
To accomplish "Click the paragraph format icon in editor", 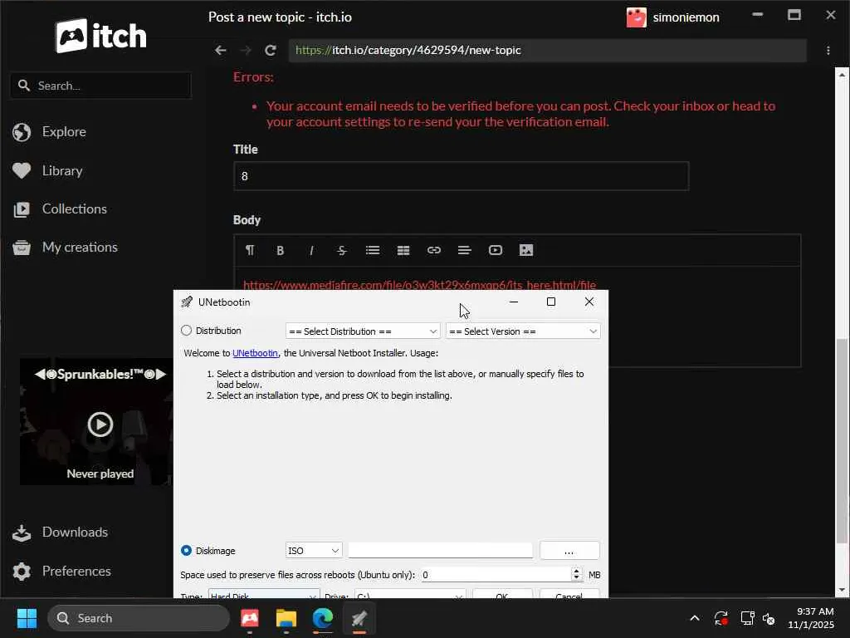I will pos(249,250).
